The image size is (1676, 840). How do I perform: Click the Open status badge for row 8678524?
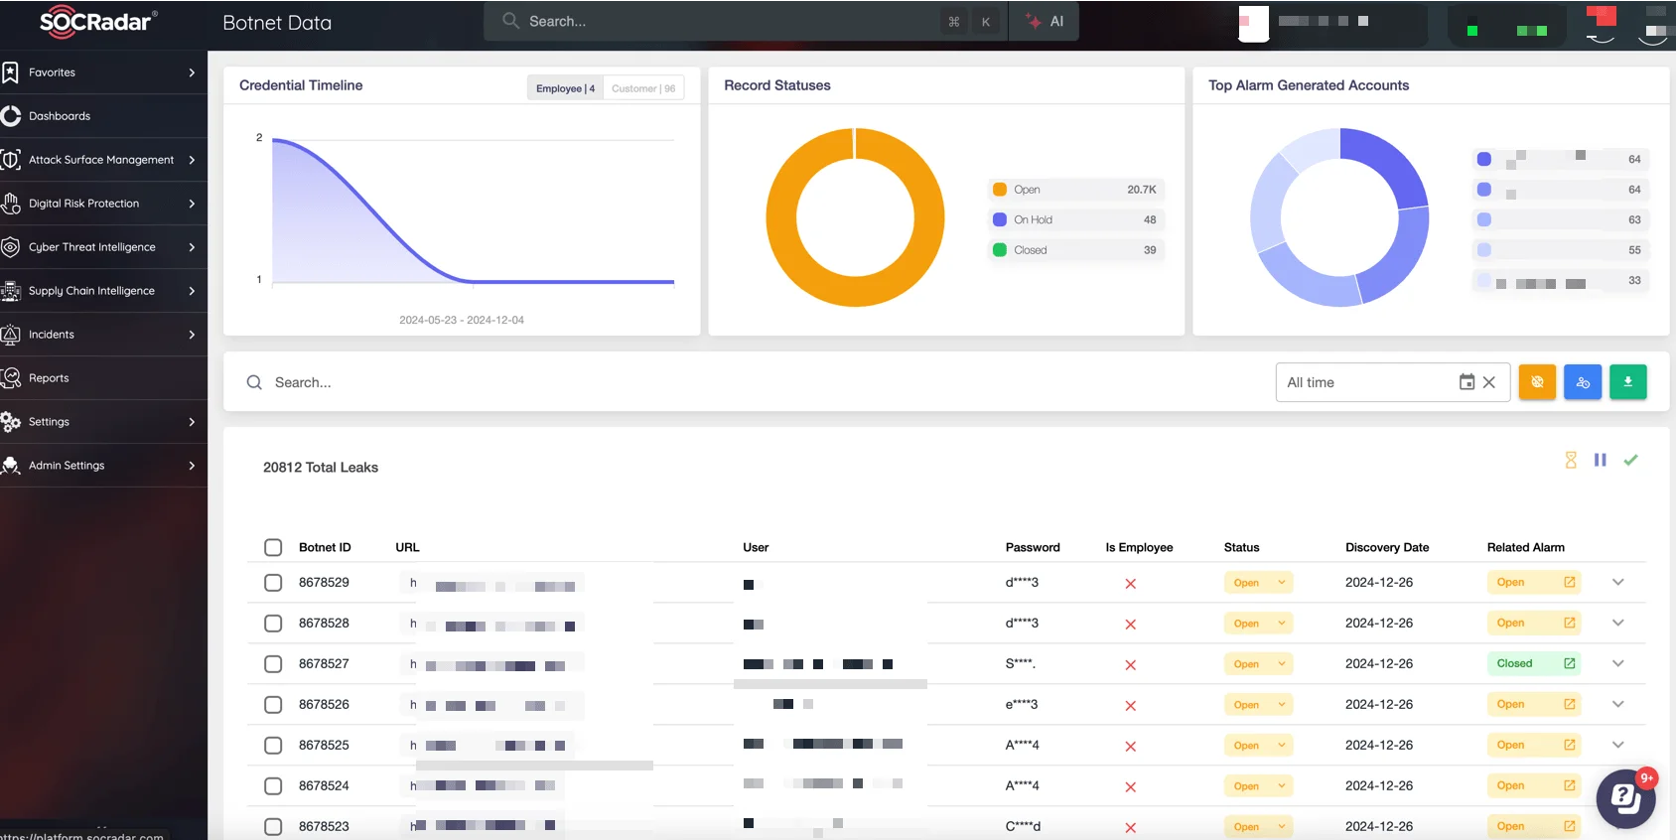tap(1258, 786)
